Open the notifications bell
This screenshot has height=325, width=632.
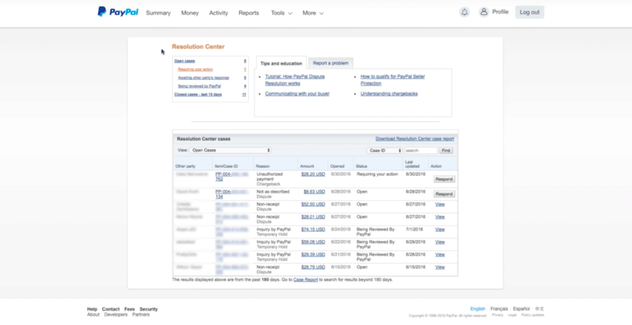point(464,12)
